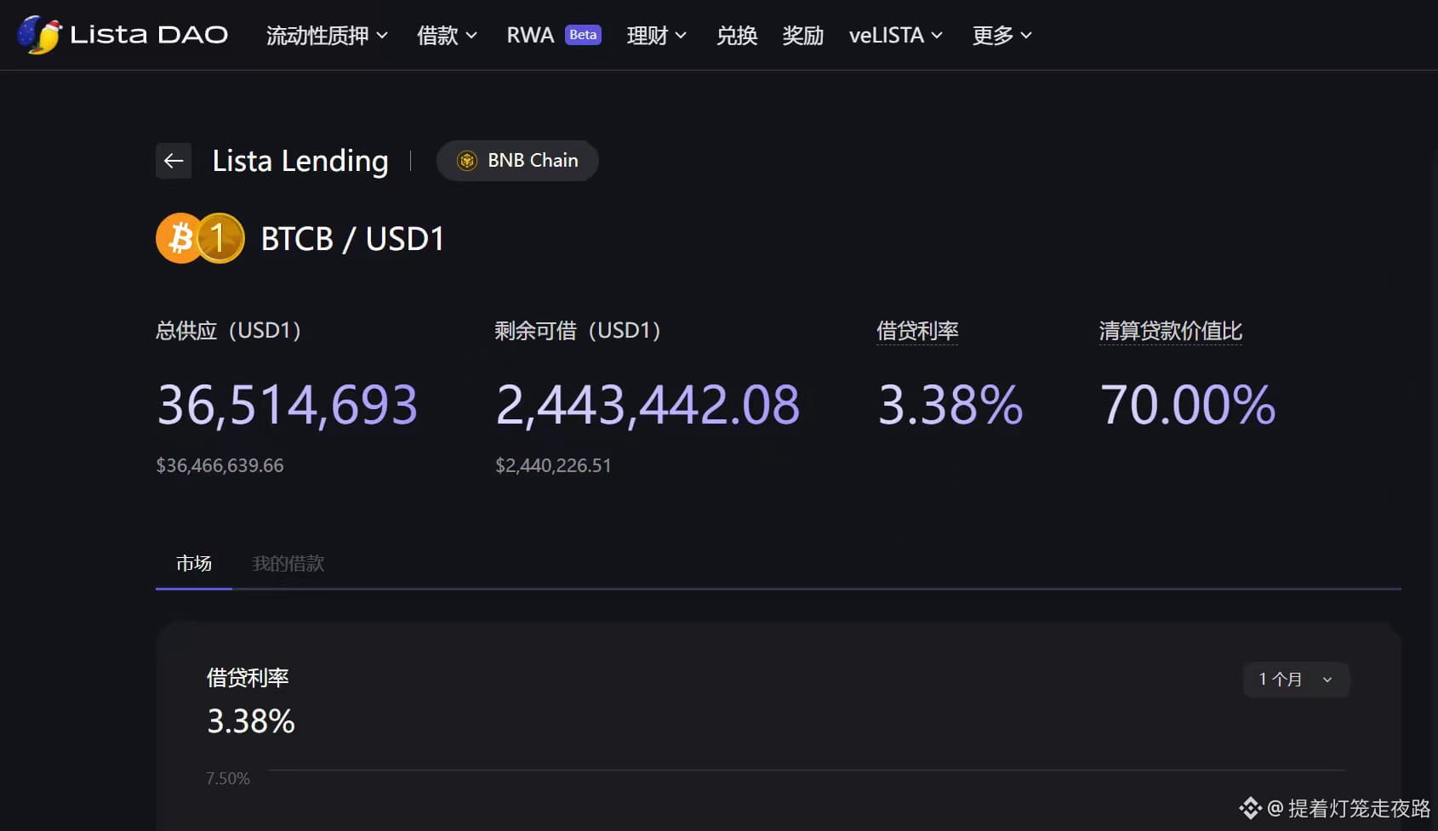Click the back arrow beside Lista Lending
The width and height of the screenshot is (1438, 831).
174,161
